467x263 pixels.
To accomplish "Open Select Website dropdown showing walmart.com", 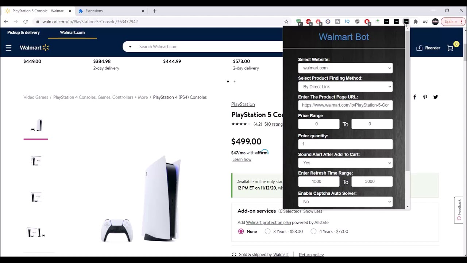I will point(345,68).
